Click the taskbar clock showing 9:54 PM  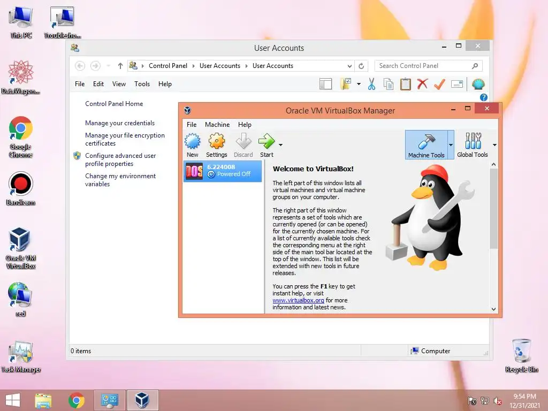(524, 401)
